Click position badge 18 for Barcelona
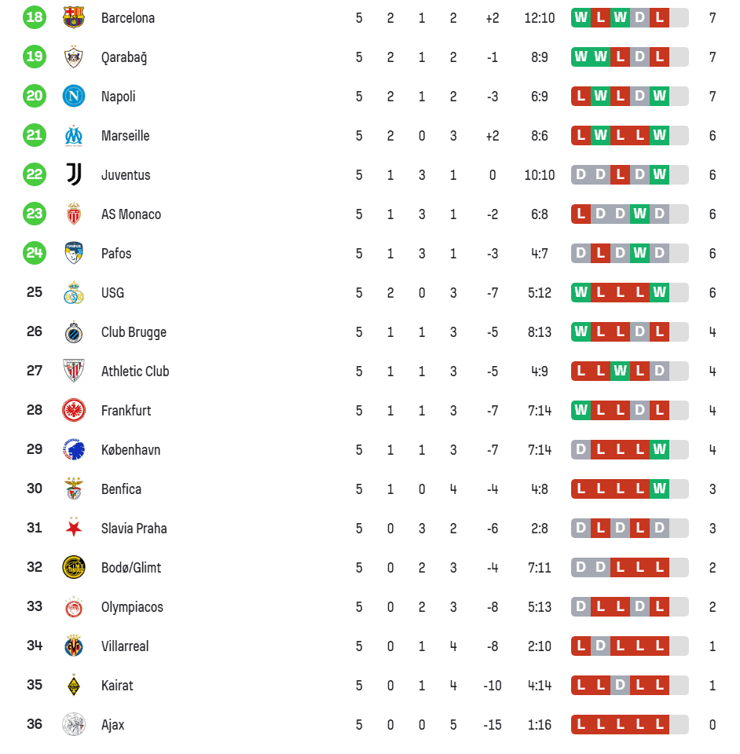The width and height of the screenshot is (740, 754). (35, 17)
